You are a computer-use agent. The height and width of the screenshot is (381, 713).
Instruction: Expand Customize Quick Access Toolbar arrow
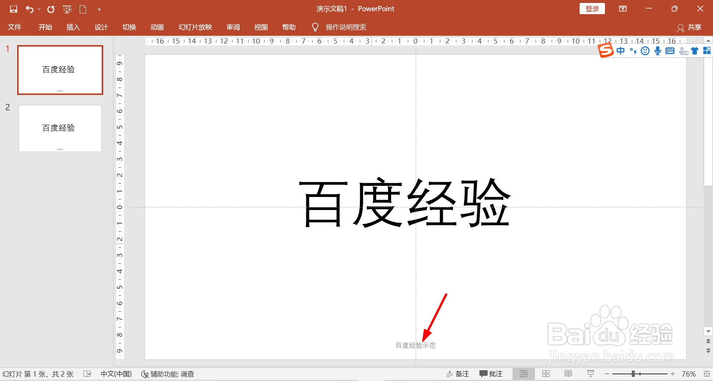[x=99, y=9]
